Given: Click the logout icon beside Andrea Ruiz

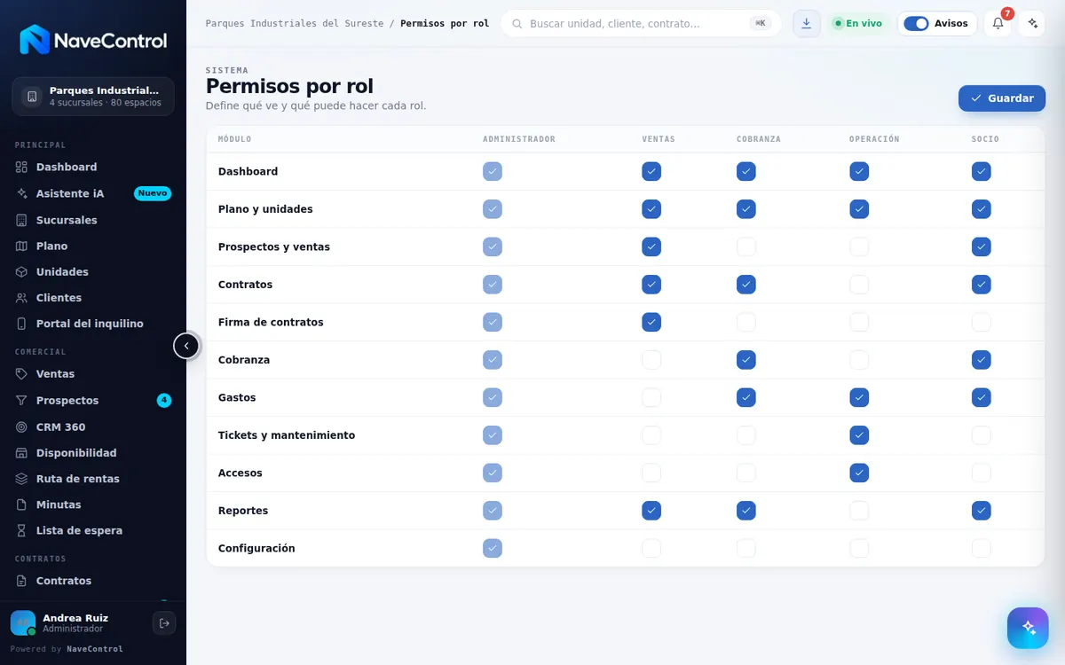Looking at the screenshot, I should tap(164, 623).
